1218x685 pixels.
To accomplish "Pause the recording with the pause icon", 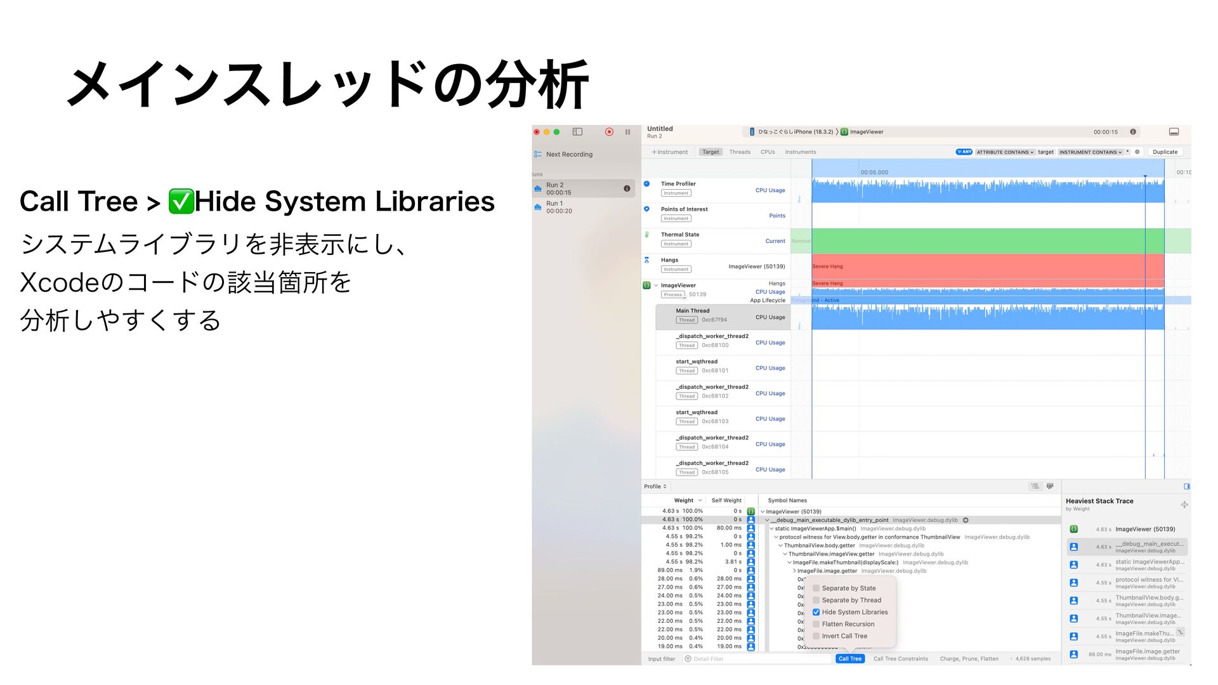I will coord(627,132).
